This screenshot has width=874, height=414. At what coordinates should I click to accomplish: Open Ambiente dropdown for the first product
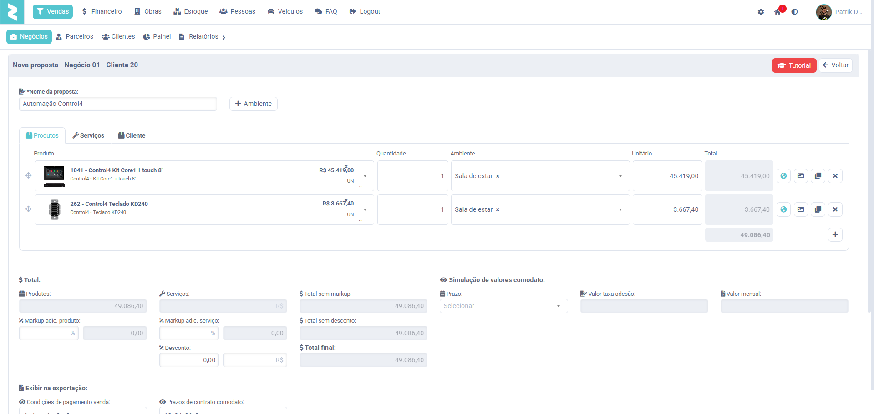[620, 176]
